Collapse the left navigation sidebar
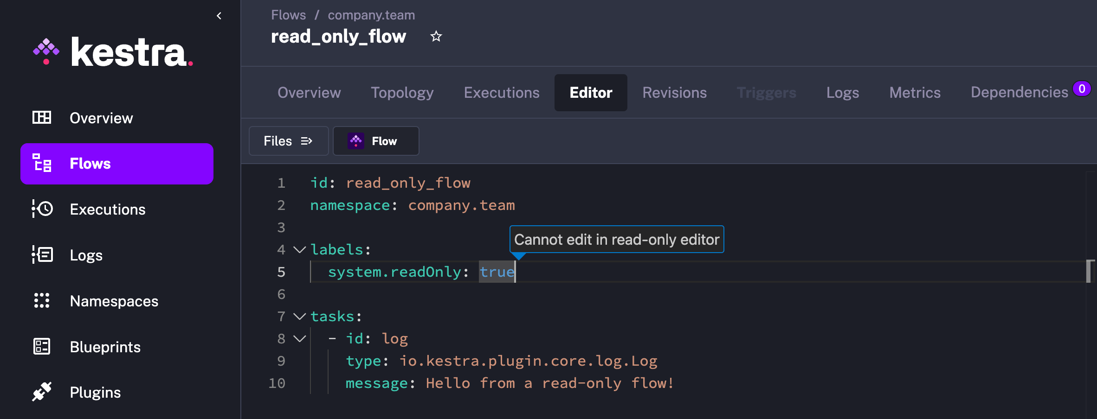 click(219, 15)
